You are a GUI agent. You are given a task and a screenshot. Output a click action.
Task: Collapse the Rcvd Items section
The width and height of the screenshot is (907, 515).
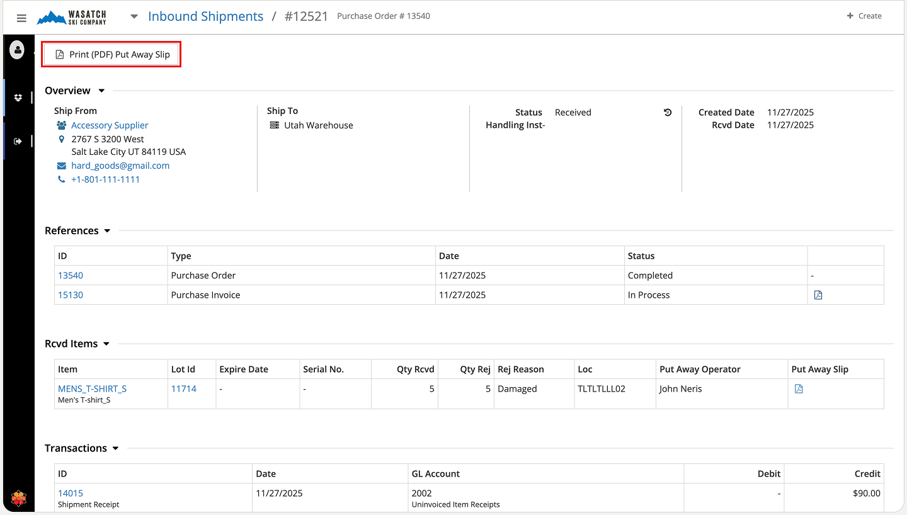pos(106,344)
